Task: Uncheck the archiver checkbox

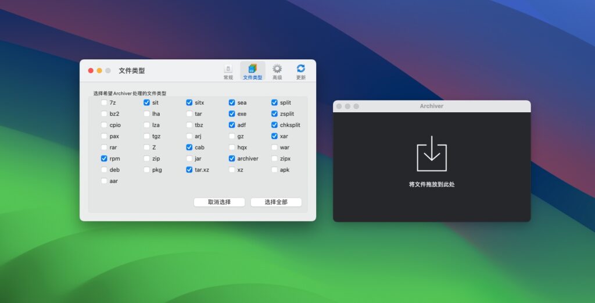Action: (232, 158)
